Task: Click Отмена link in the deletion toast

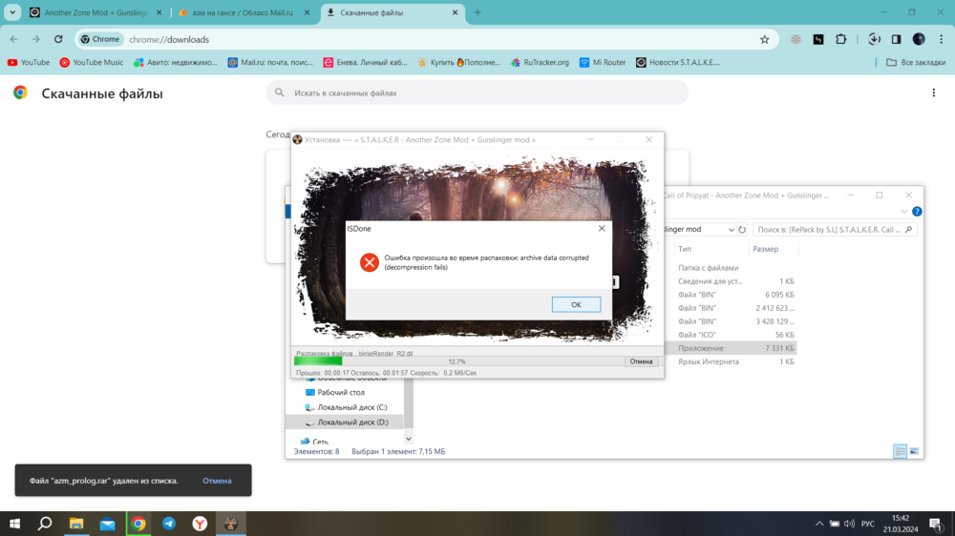Action: (217, 481)
